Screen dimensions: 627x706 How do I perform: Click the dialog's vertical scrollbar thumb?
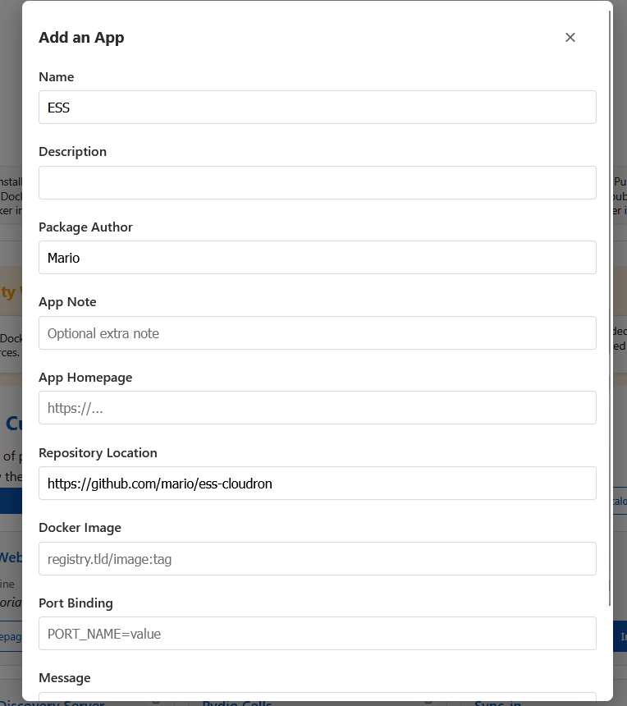(610, 304)
